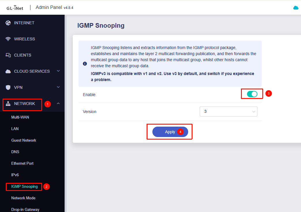This screenshot has height=212, width=301.
Task: Click the VPN shield icon
Action: pos(8,87)
